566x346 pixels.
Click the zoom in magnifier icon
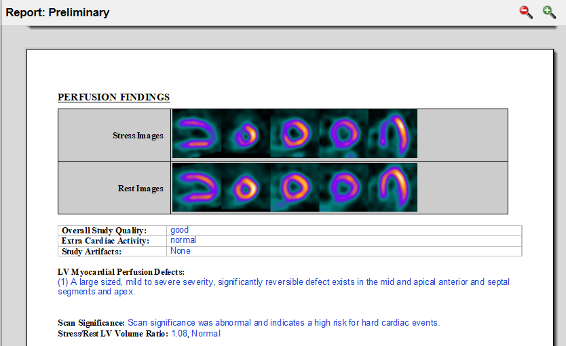point(549,12)
